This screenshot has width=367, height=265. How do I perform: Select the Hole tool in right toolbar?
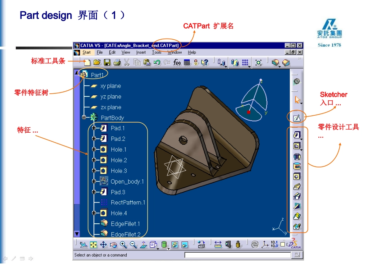(297, 176)
